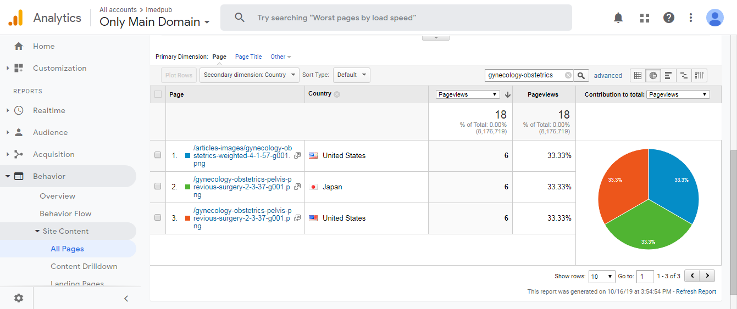Open Admin settings gear icon
The width and height of the screenshot is (737, 309).
19,298
